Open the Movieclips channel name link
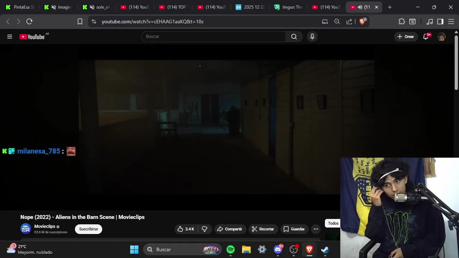This screenshot has height=258, width=459. coord(45,226)
